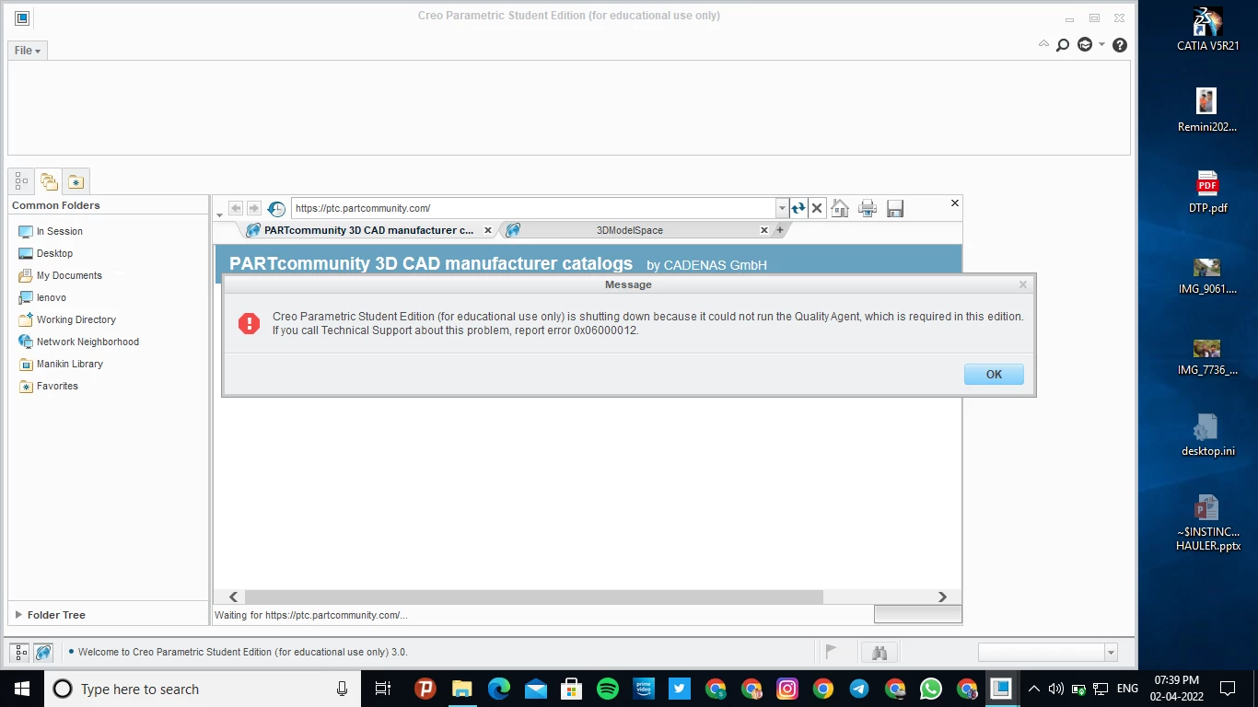This screenshot has width=1258, height=707.
Task: Print the browser page
Action: coord(867,209)
